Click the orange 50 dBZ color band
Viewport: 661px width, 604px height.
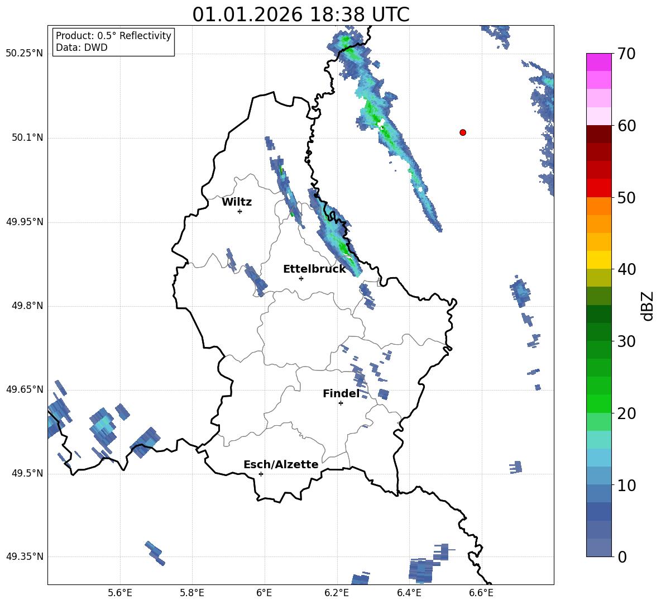(x=598, y=206)
